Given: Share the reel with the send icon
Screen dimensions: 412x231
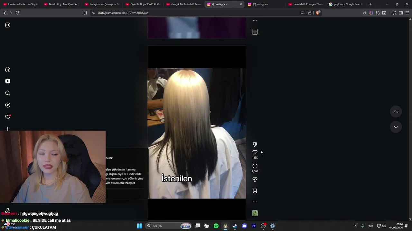Looking at the screenshot, I should 255,180.
